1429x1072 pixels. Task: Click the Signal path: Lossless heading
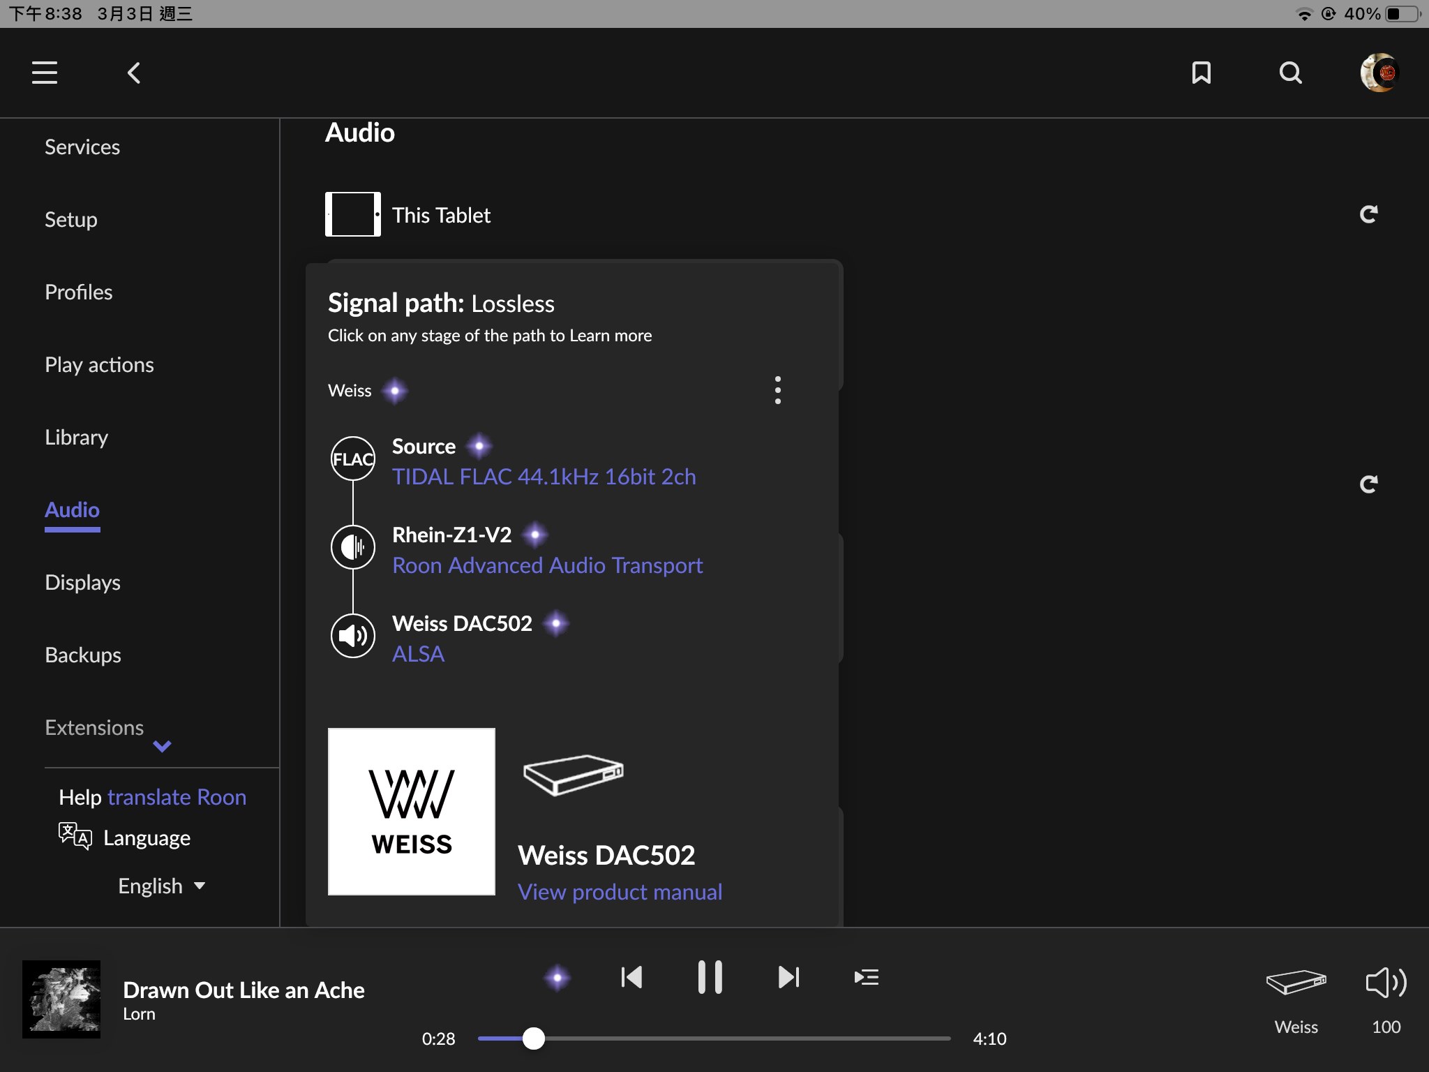(x=441, y=303)
